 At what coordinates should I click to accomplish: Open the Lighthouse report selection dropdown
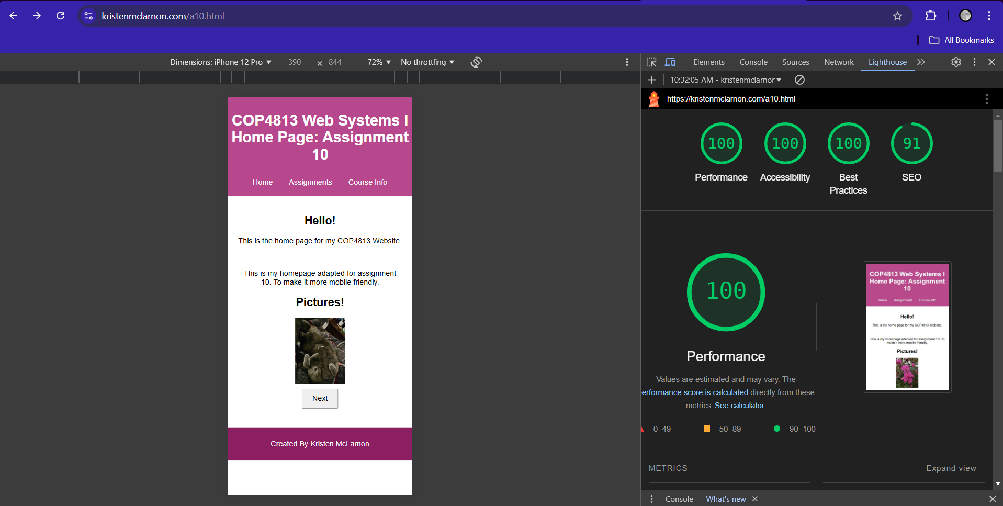726,80
